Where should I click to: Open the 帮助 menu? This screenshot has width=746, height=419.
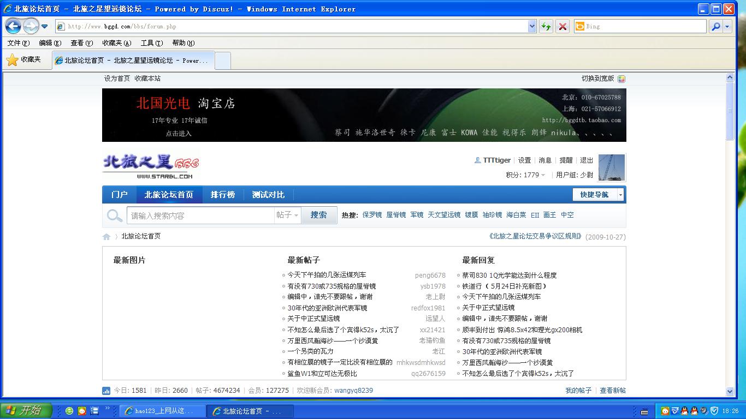point(183,43)
